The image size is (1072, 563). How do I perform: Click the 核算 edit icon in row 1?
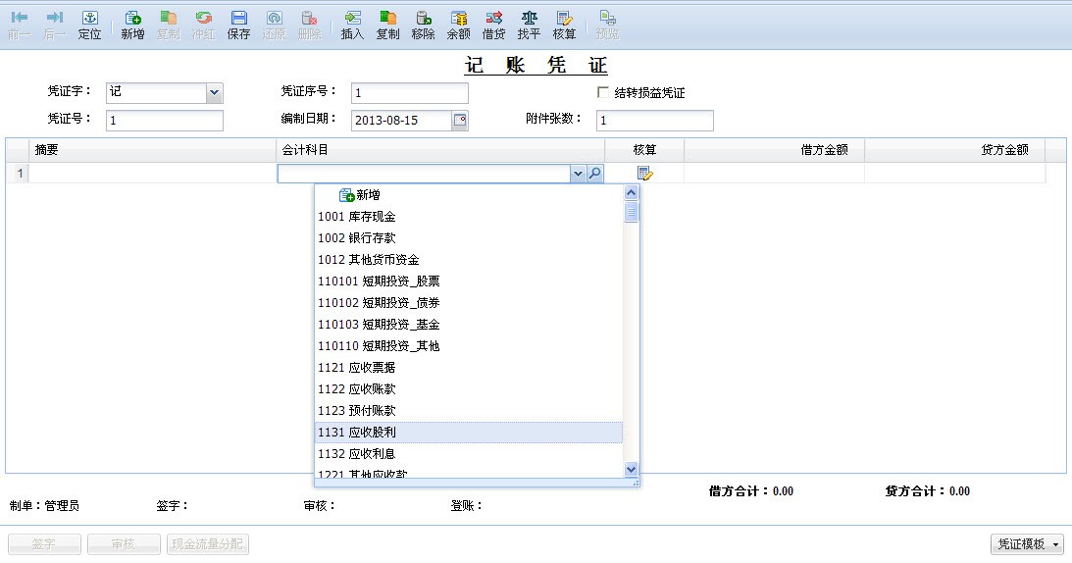[x=644, y=174]
